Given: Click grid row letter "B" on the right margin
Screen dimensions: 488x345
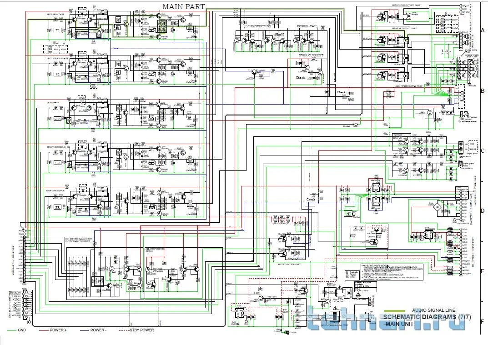Looking at the screenshot, I should coord(483,91).
